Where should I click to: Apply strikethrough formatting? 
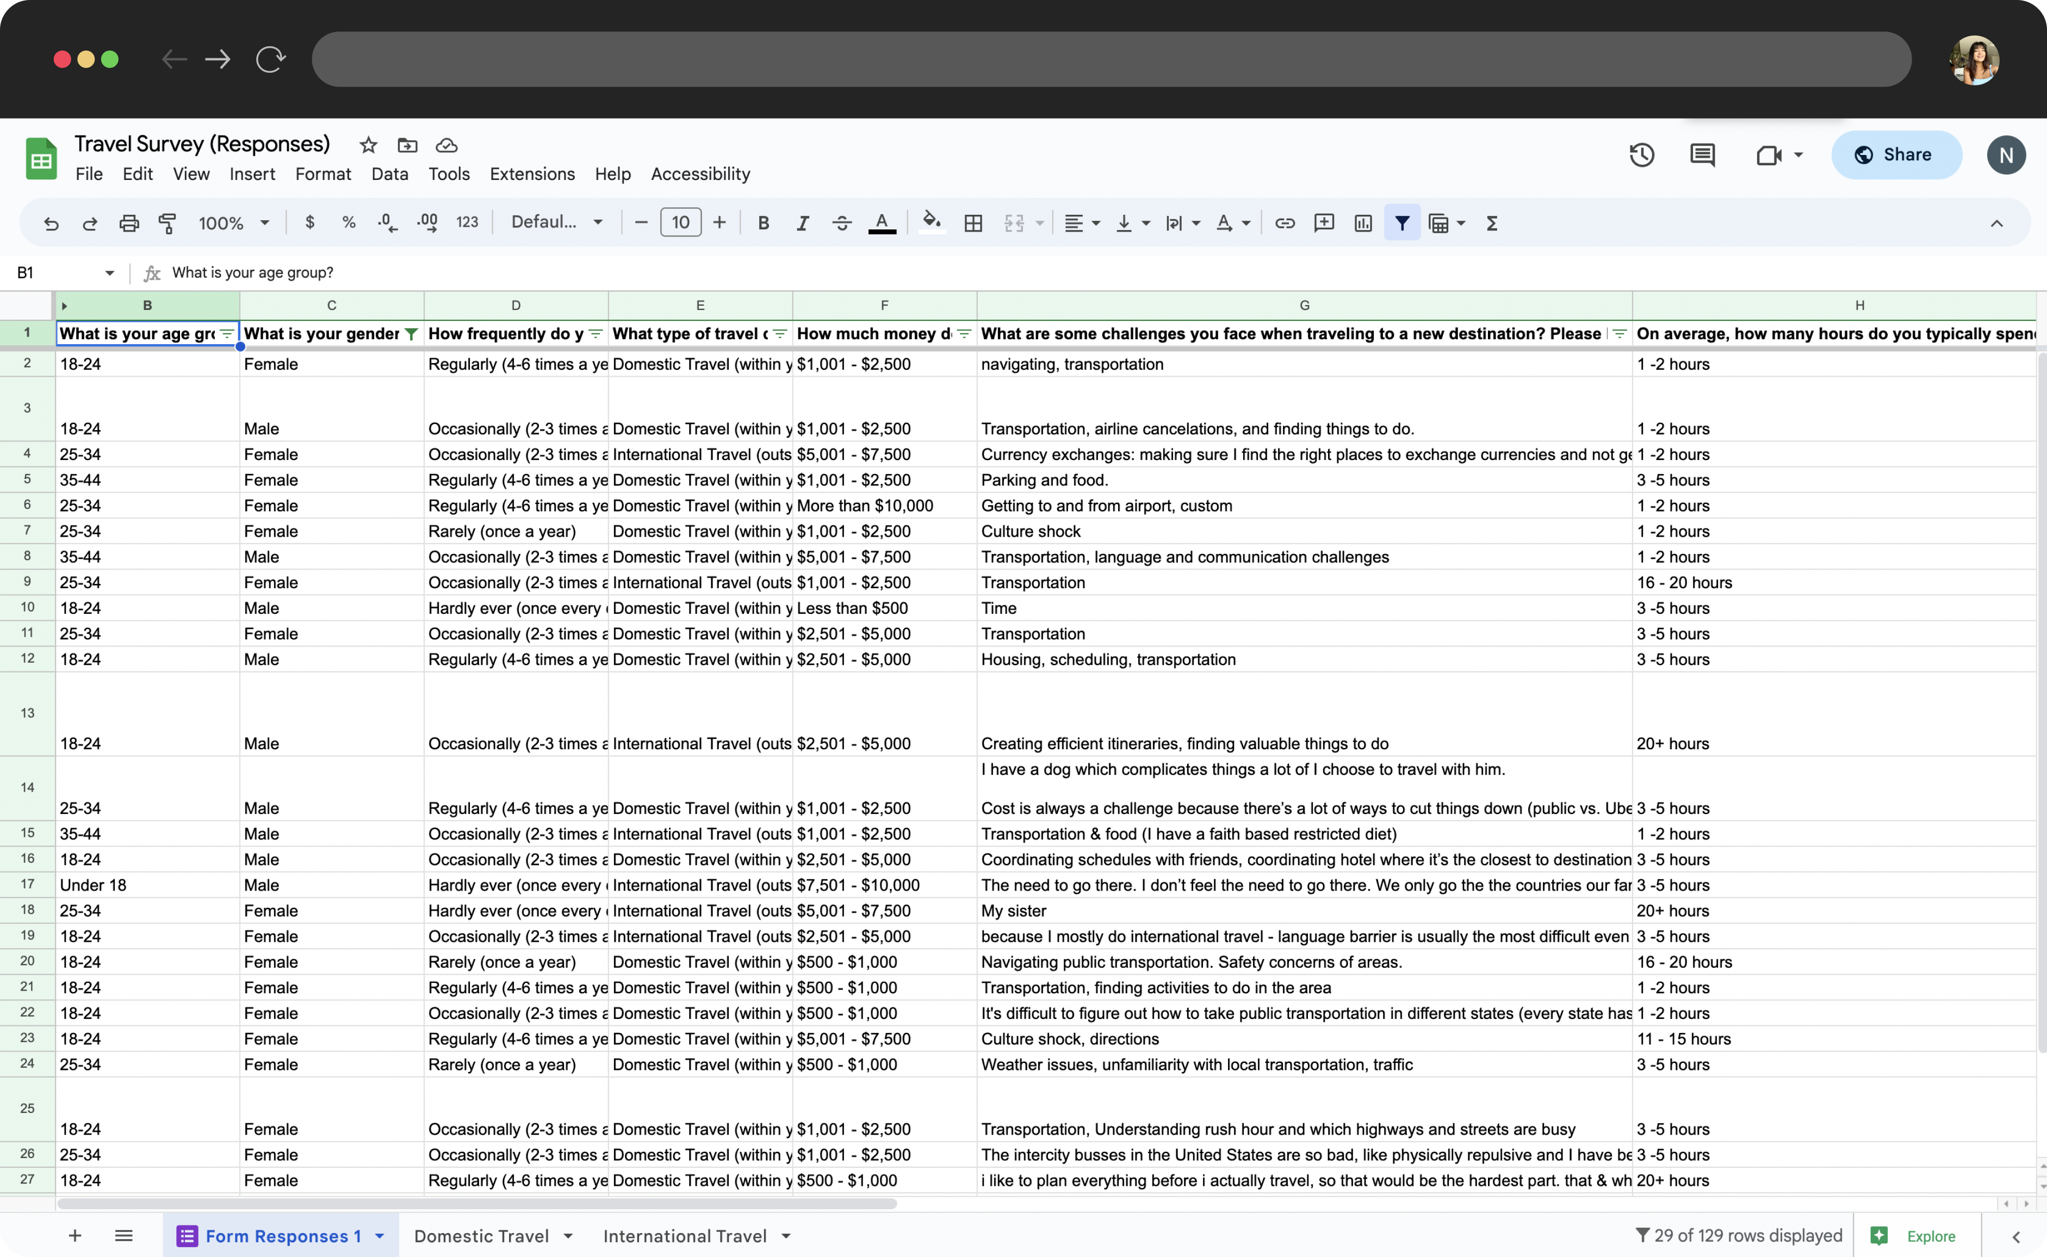841,223
